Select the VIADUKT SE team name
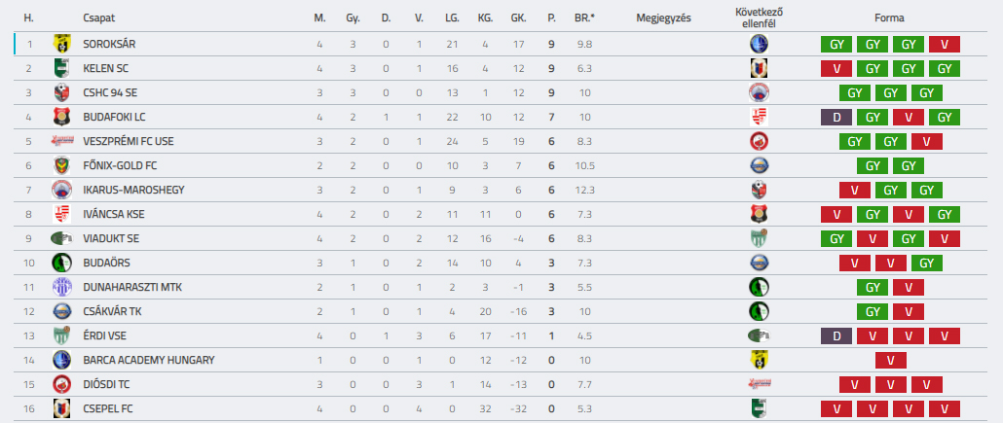This screenshot has width=1003, height=423. coord(111,238)
